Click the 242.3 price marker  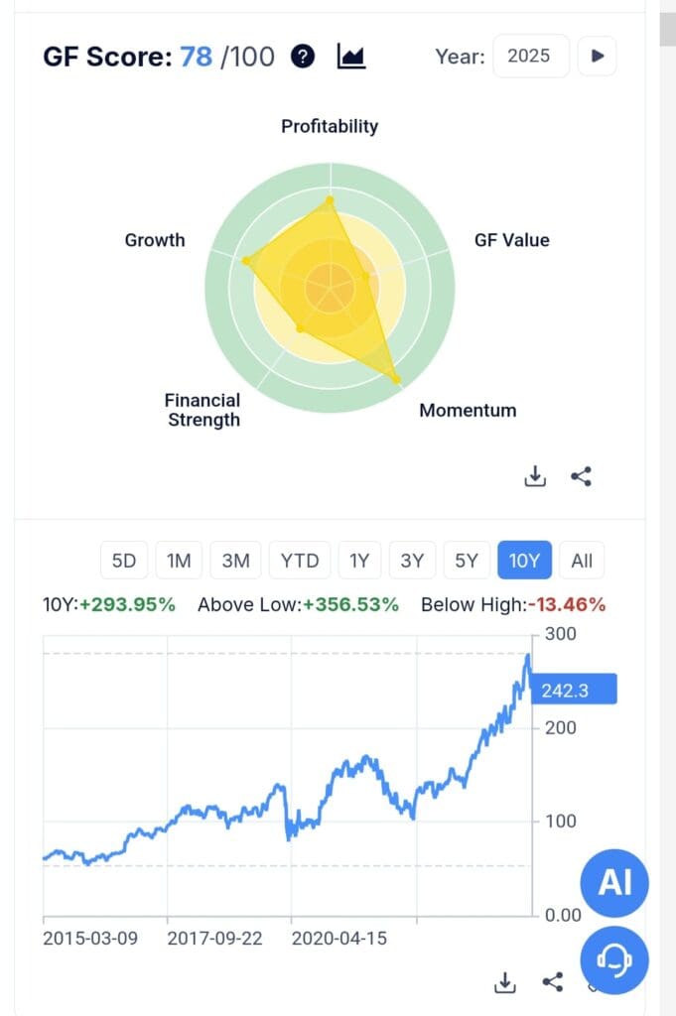[x=573, y=689]
